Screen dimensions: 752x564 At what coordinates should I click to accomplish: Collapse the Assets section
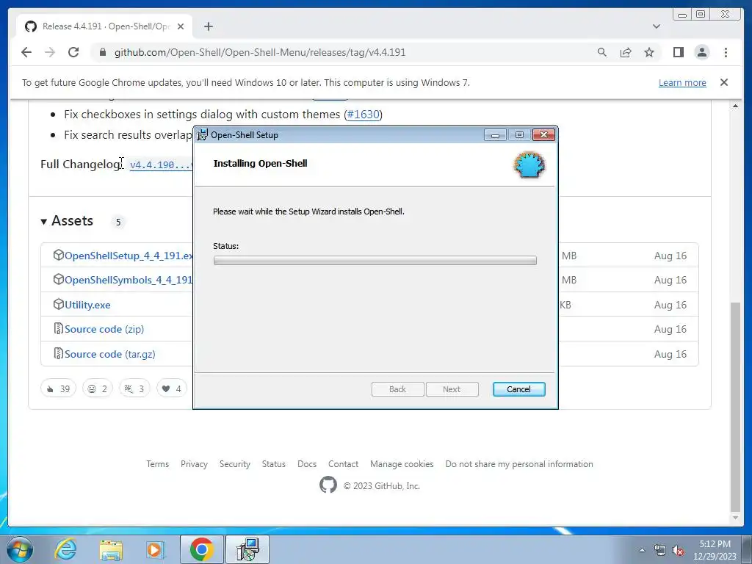[x=67, y=220]
